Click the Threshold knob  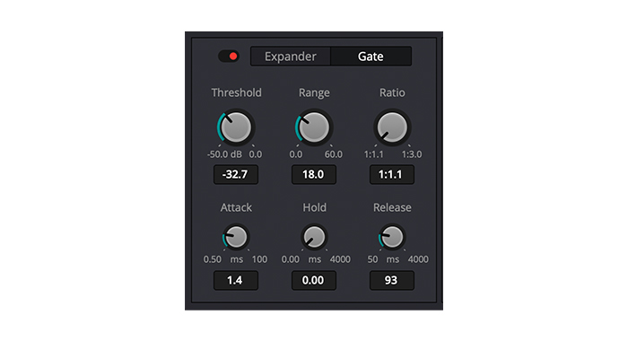(x=236, y=127)
